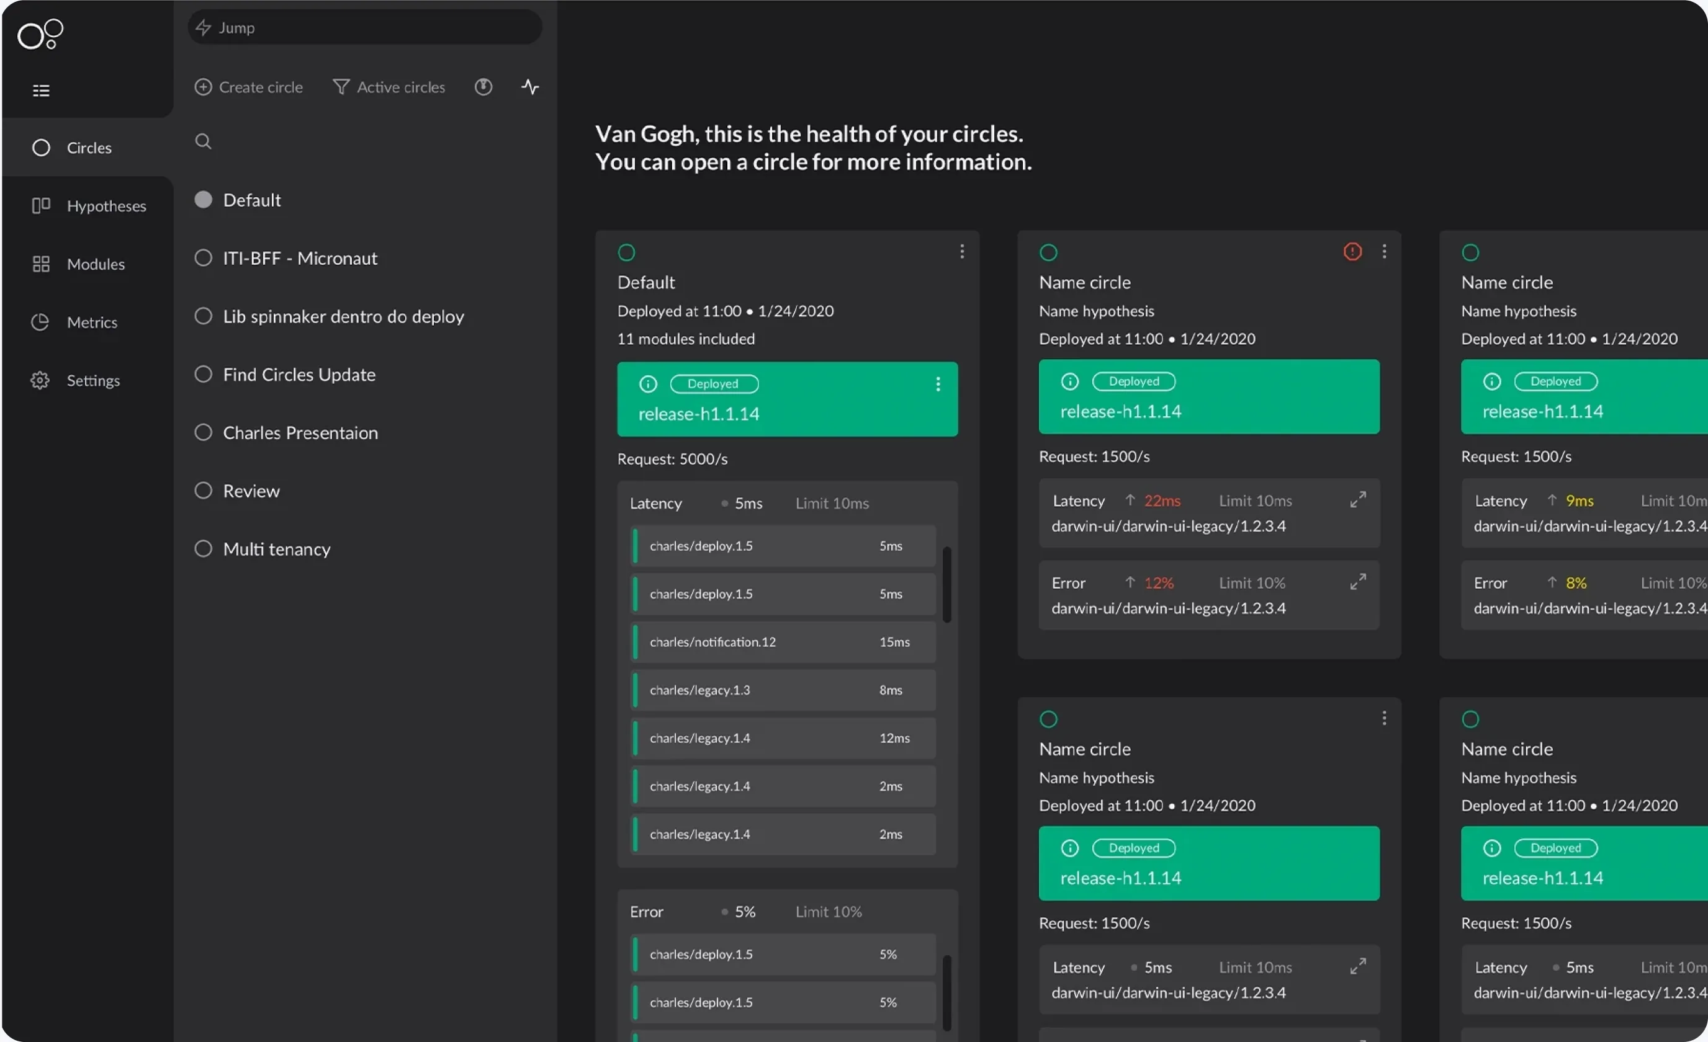Click the red alert icon on Name circle card
The width and height of the screenshot is (1708, 1042).
[1352, 251]
